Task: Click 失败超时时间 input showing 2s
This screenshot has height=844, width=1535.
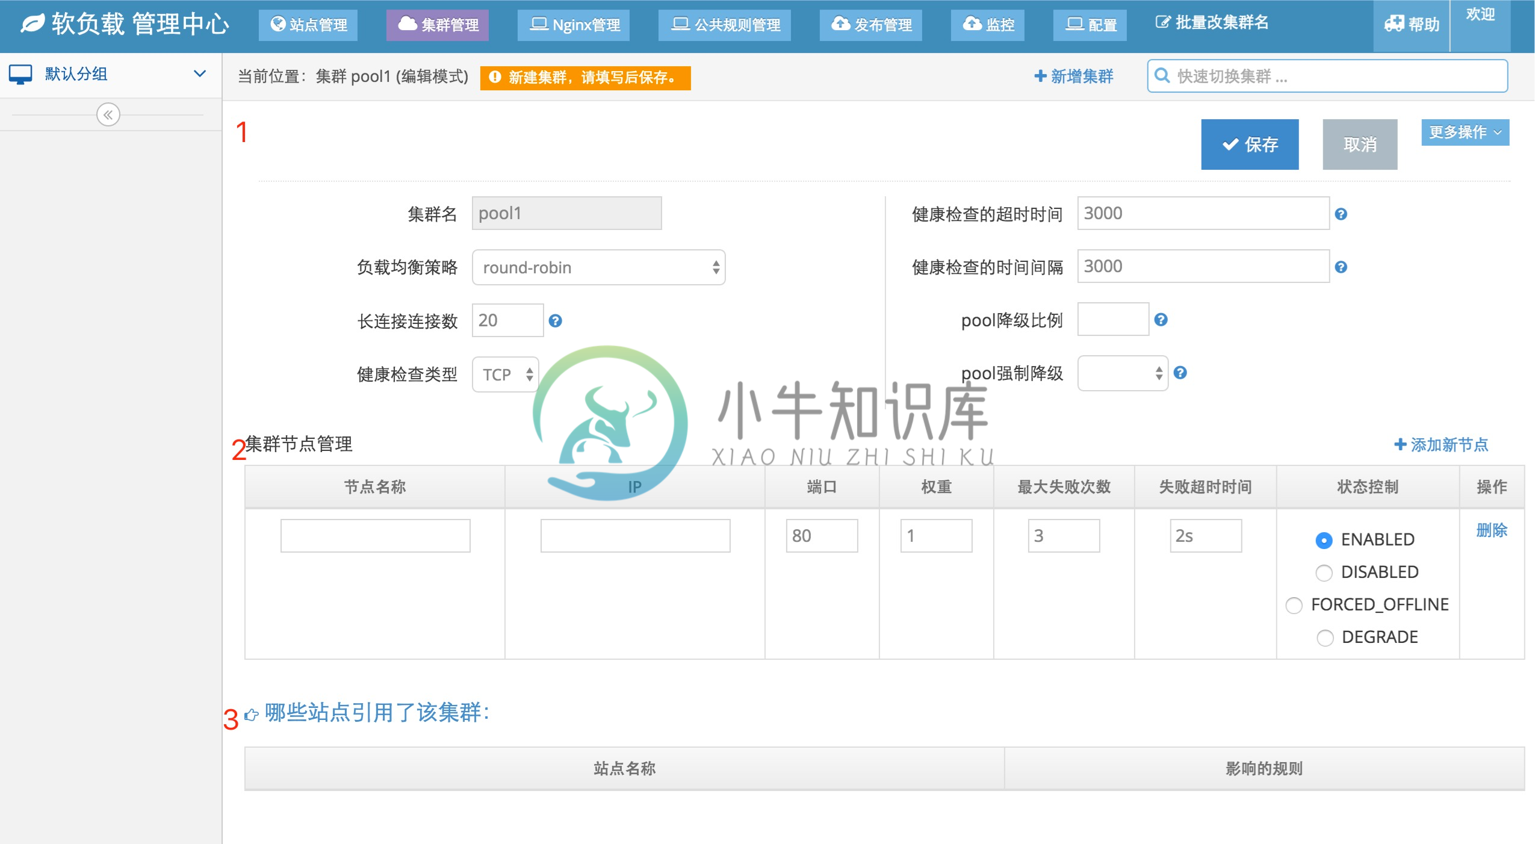Action: (x=1206, y=536)
